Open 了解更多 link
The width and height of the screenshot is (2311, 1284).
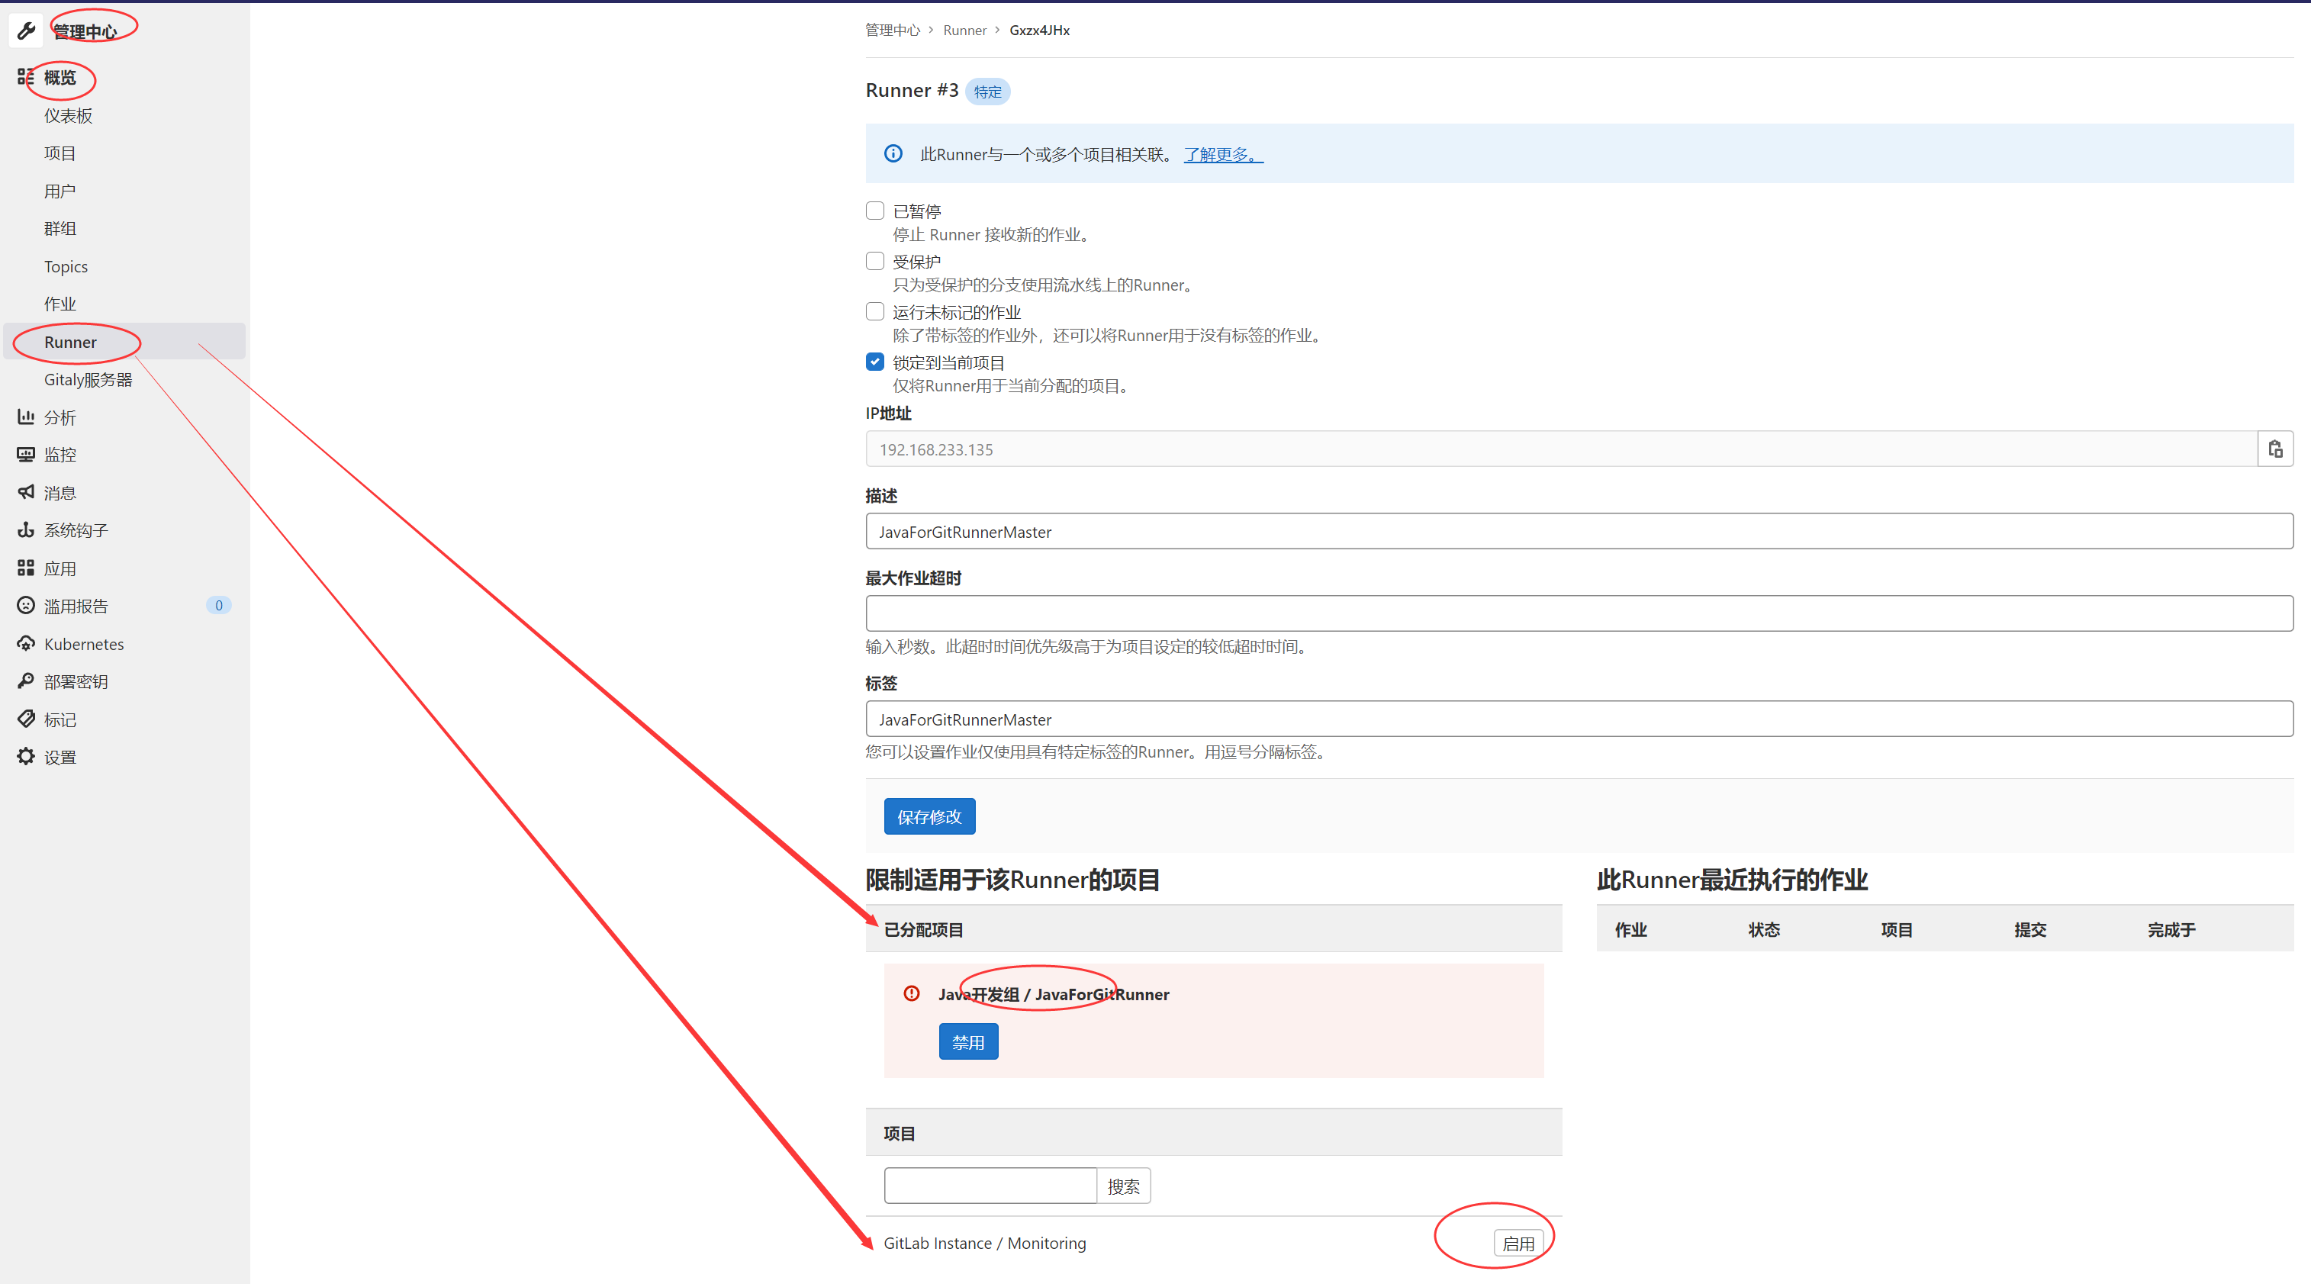[1223, 153]
